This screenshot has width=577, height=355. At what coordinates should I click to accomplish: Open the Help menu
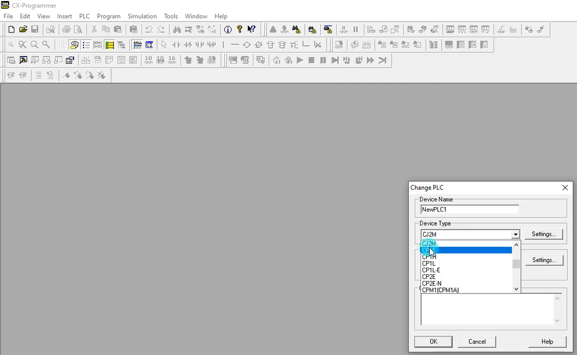click(221, 16)
